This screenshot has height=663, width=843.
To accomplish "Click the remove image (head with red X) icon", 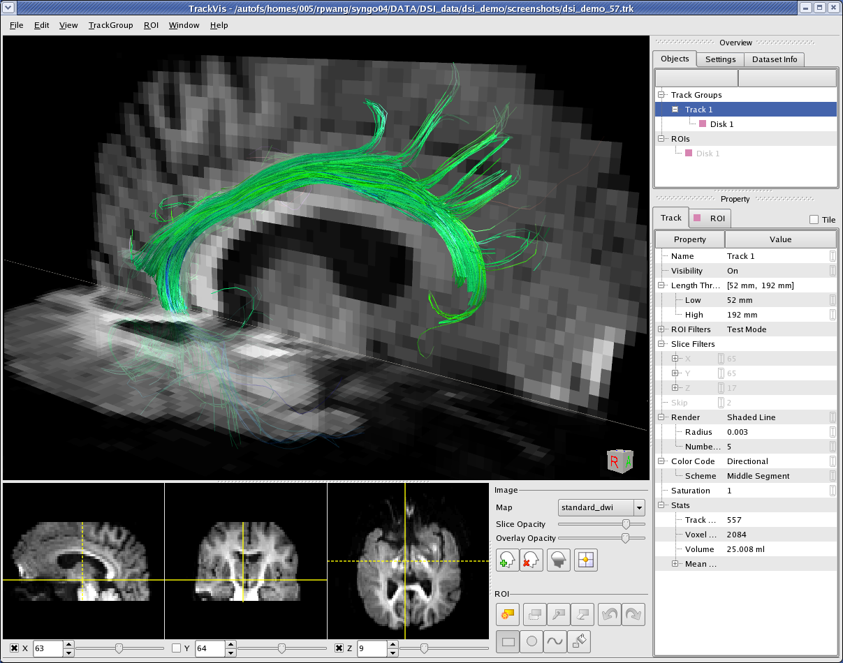I will click(532, 560).
